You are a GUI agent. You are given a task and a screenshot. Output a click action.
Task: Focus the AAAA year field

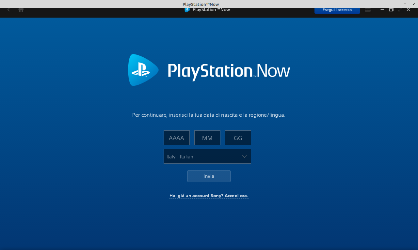click(177, 138)
